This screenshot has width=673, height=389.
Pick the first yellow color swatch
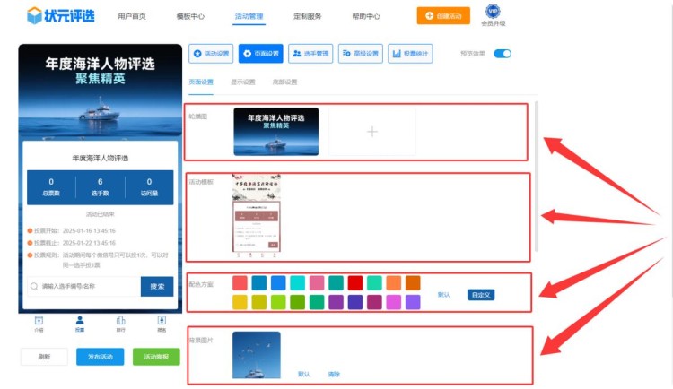click(240, 303)
